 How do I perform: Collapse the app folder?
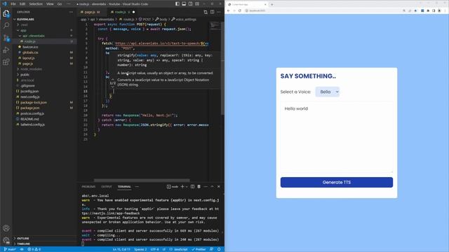(x=23, y=30)
